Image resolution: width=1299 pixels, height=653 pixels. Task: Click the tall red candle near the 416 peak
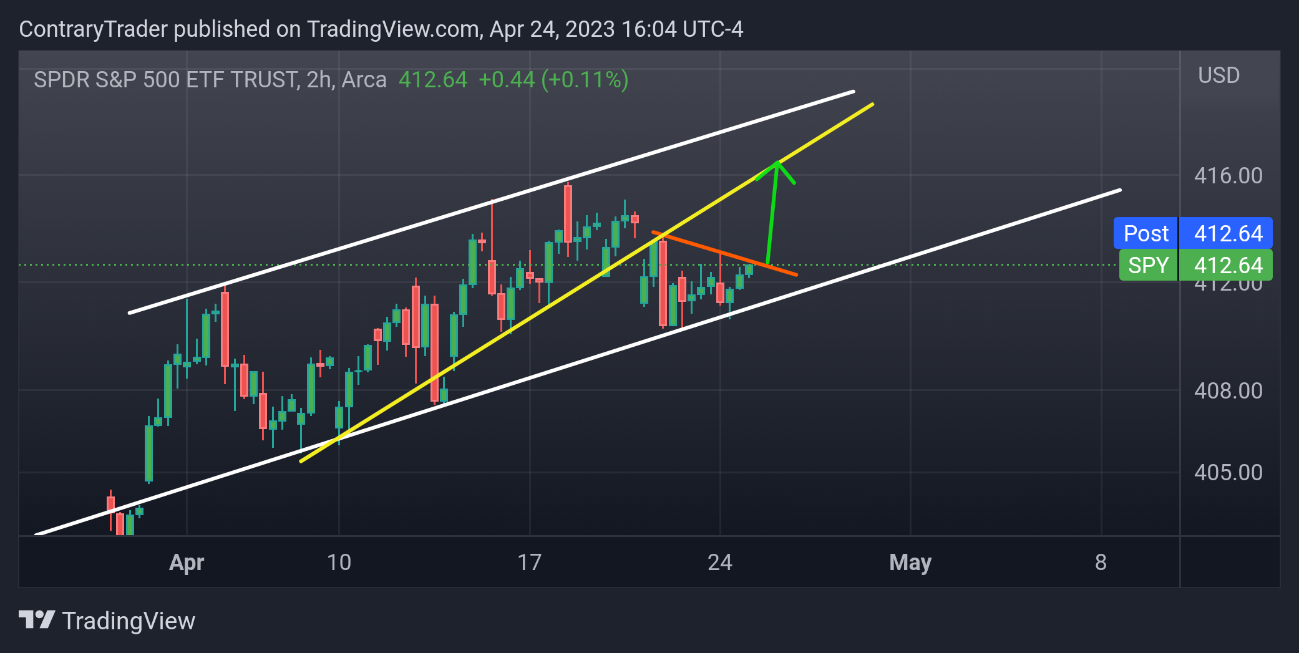coord(568,214)
